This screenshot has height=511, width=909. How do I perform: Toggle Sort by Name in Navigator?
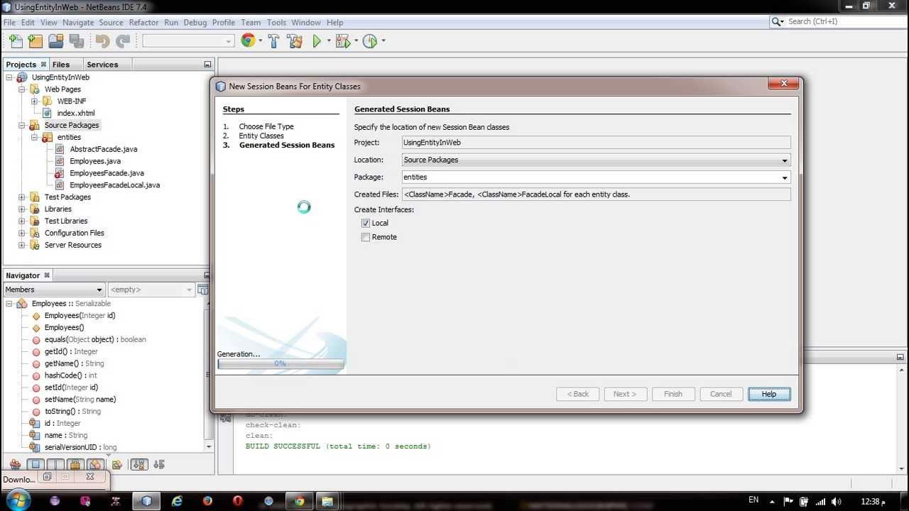tap(139, 465)
